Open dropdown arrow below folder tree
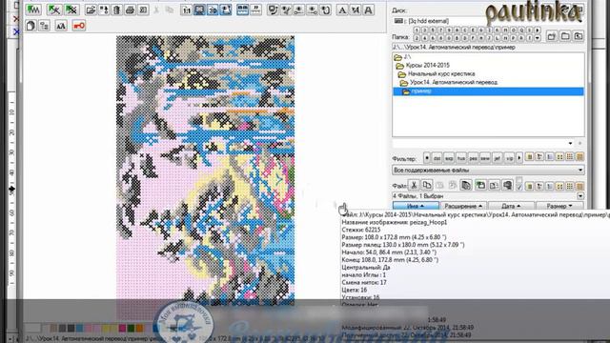 click(570, 144)
